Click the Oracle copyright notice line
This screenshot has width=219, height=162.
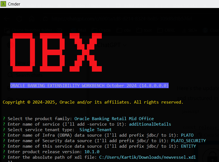93,102
